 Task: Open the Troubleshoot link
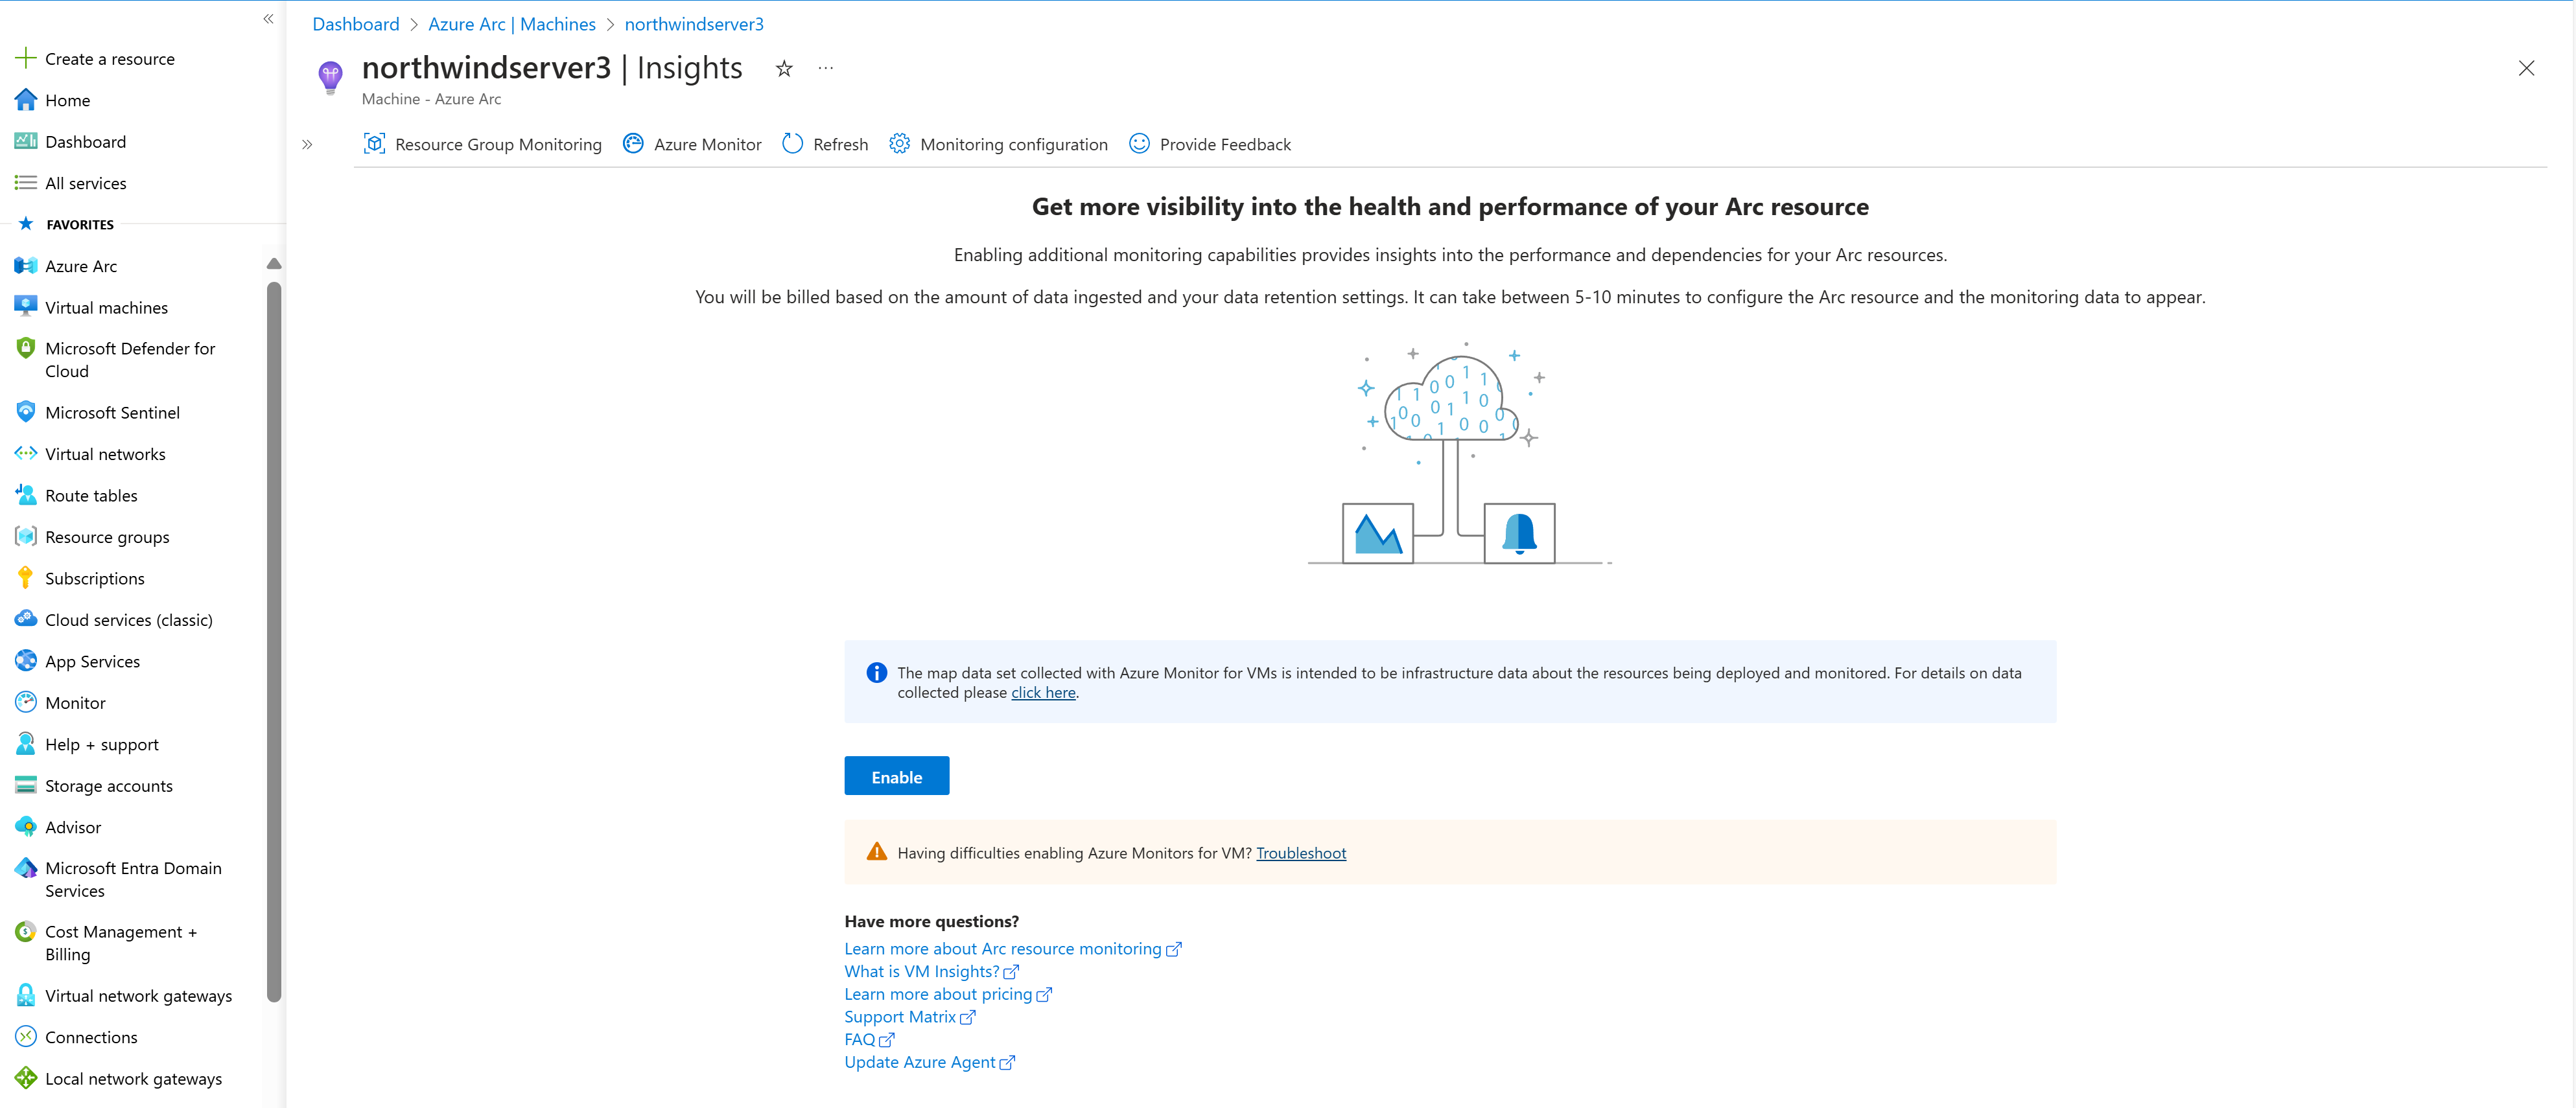pos(1300,853)
